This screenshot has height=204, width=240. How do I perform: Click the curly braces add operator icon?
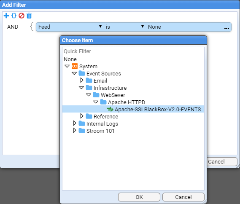click(x=14, y=16)
